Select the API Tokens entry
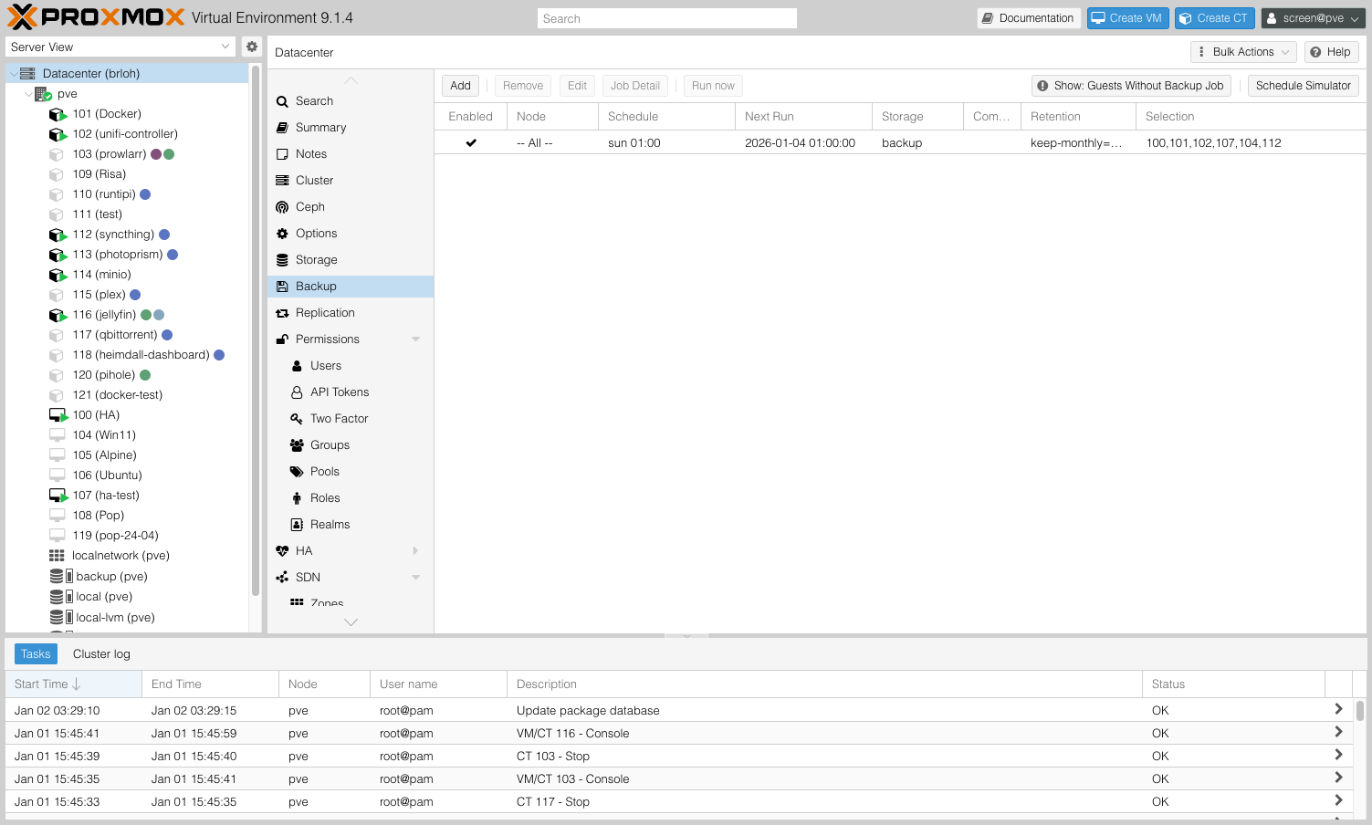Screen dimensions: 1372x825 click(339, 392)
